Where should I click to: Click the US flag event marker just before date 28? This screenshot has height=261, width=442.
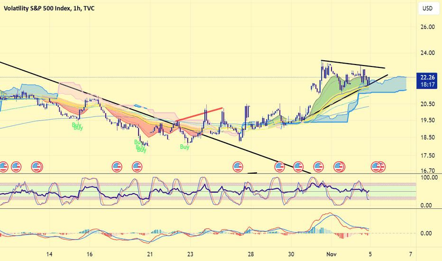[x=238, y=167]
